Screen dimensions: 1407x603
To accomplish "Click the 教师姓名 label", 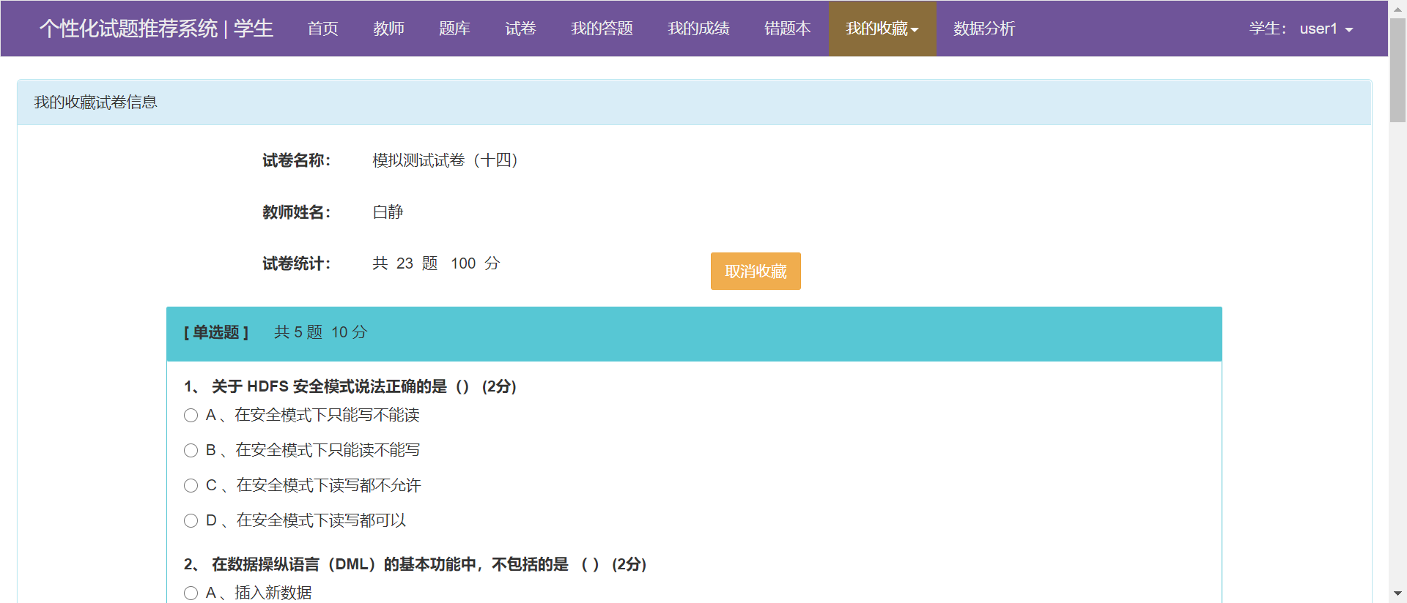I will [297, 212].
